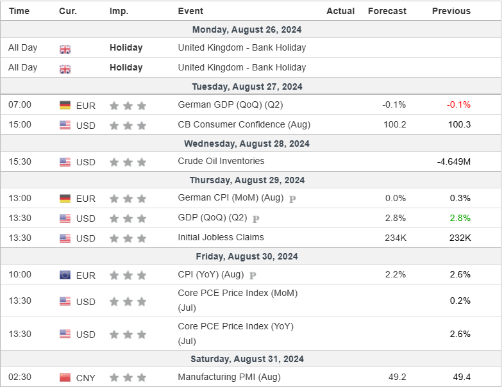Image resolution: width=504 pixels, height=387 pixels.
Task: Click the US flag in the Initial Jobless Claims row
Action: point(65,238)
